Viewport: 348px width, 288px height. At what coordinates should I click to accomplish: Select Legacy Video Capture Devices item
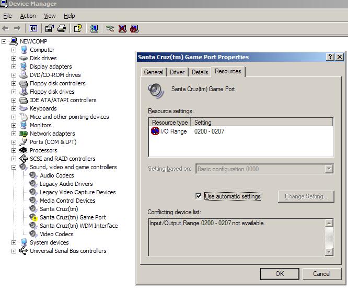(x=78, y=192)
